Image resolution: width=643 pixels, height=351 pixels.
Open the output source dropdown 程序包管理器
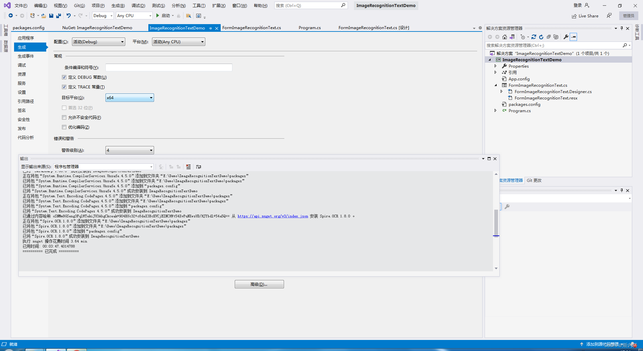(103, 166)
